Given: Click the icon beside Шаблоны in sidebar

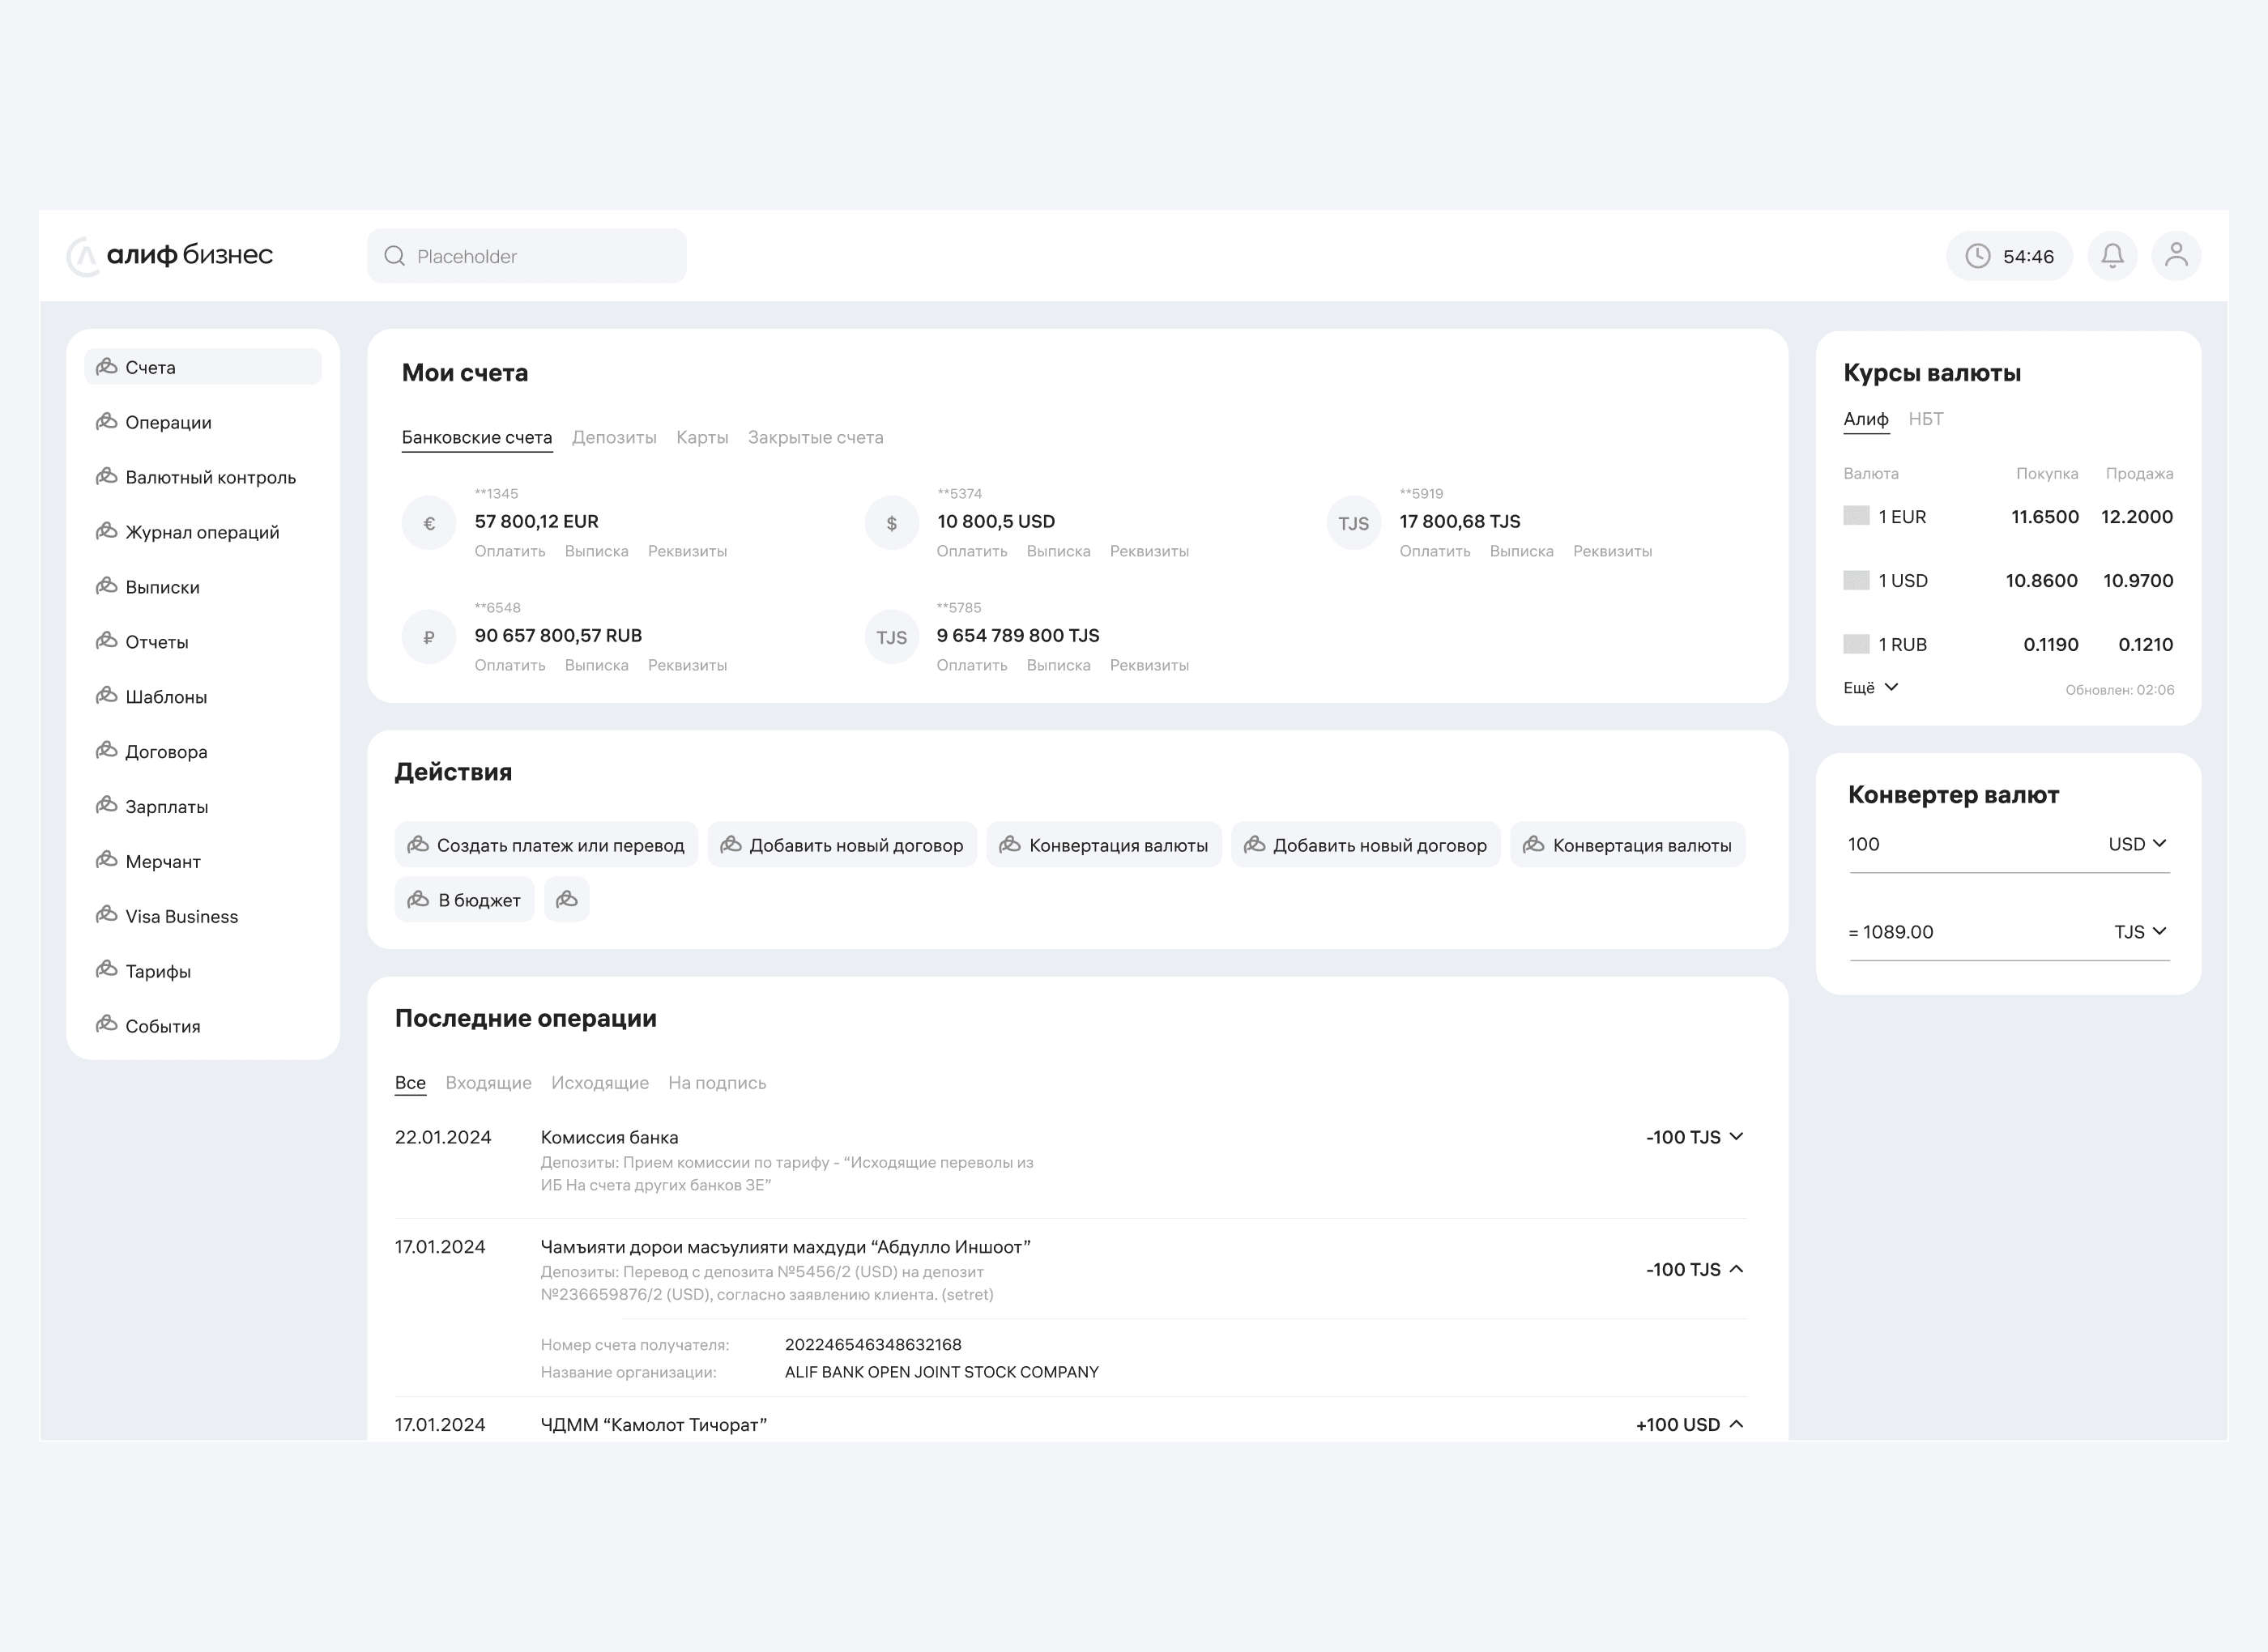Looking at the screenshot, I should [x=107, y=696].
